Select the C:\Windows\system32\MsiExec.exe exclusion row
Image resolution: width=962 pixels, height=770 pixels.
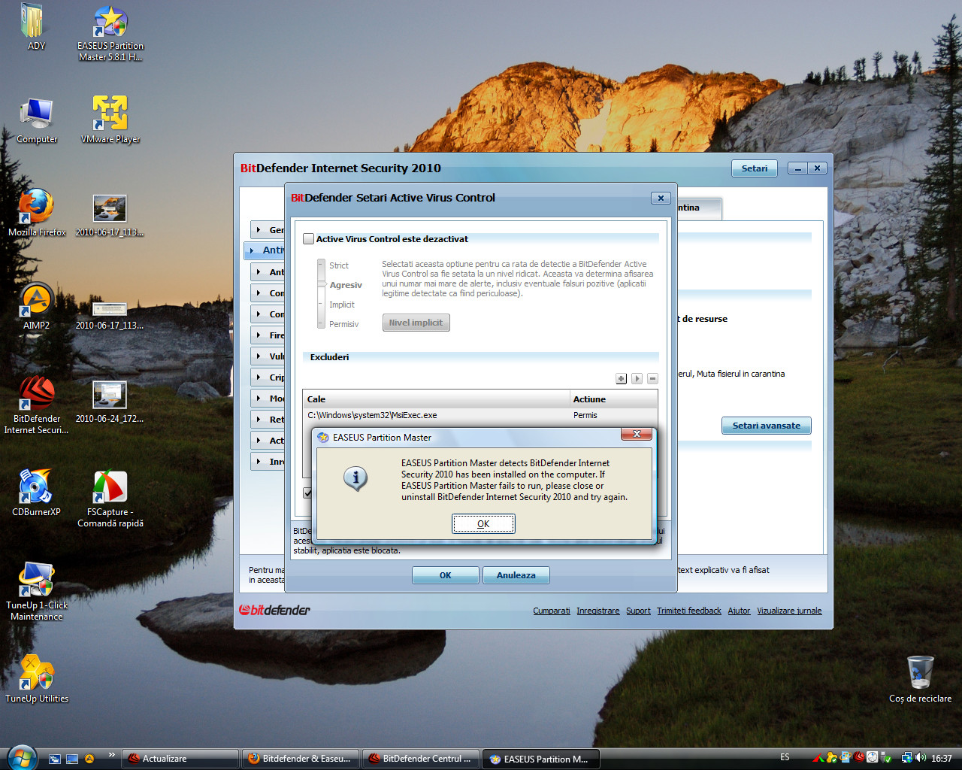pyautogui.click(x=479, y=415)
